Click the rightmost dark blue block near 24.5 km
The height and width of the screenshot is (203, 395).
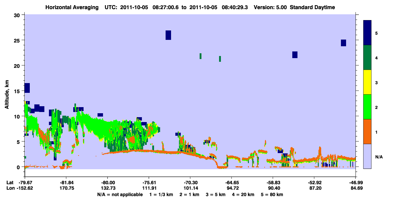[343, 43]
